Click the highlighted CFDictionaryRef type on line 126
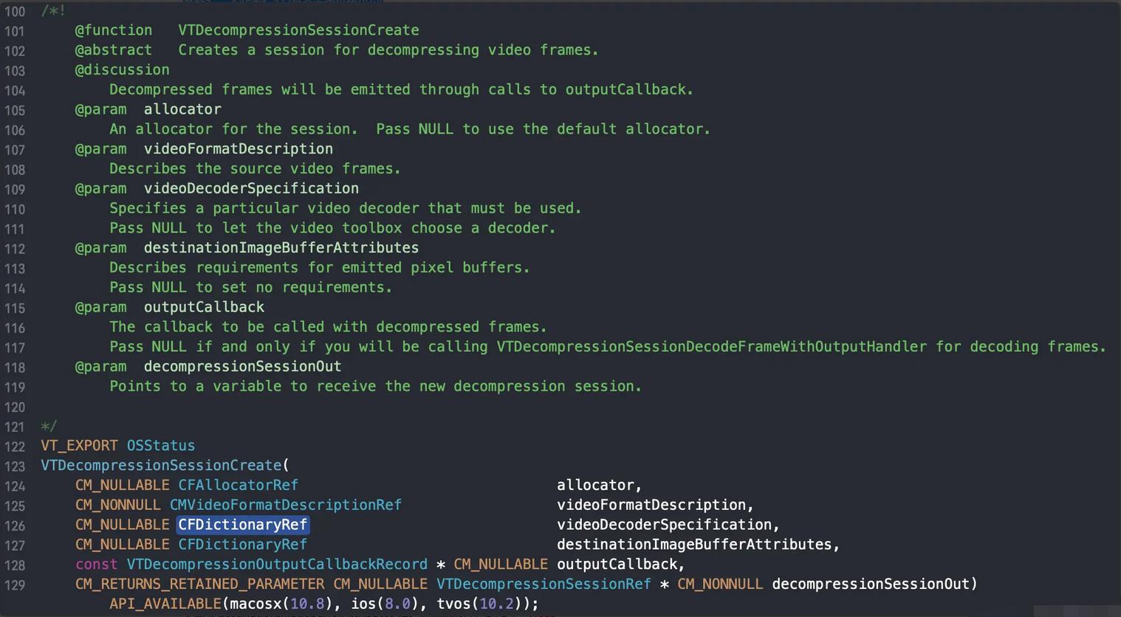 point(242,525)
